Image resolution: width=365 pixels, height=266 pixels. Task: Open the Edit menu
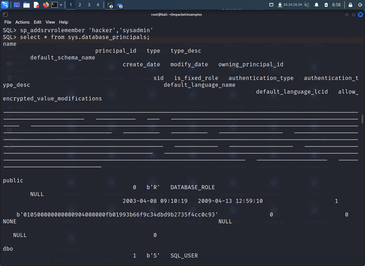pyautogui.click(x=38, y=22)
